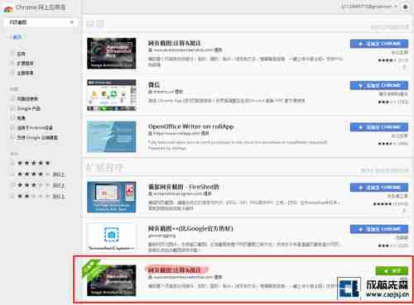Image resolution: width=414 pixels, height=305 pixels.
Task: Open the FireShot extension thumbnail
Action: (112, 197)
